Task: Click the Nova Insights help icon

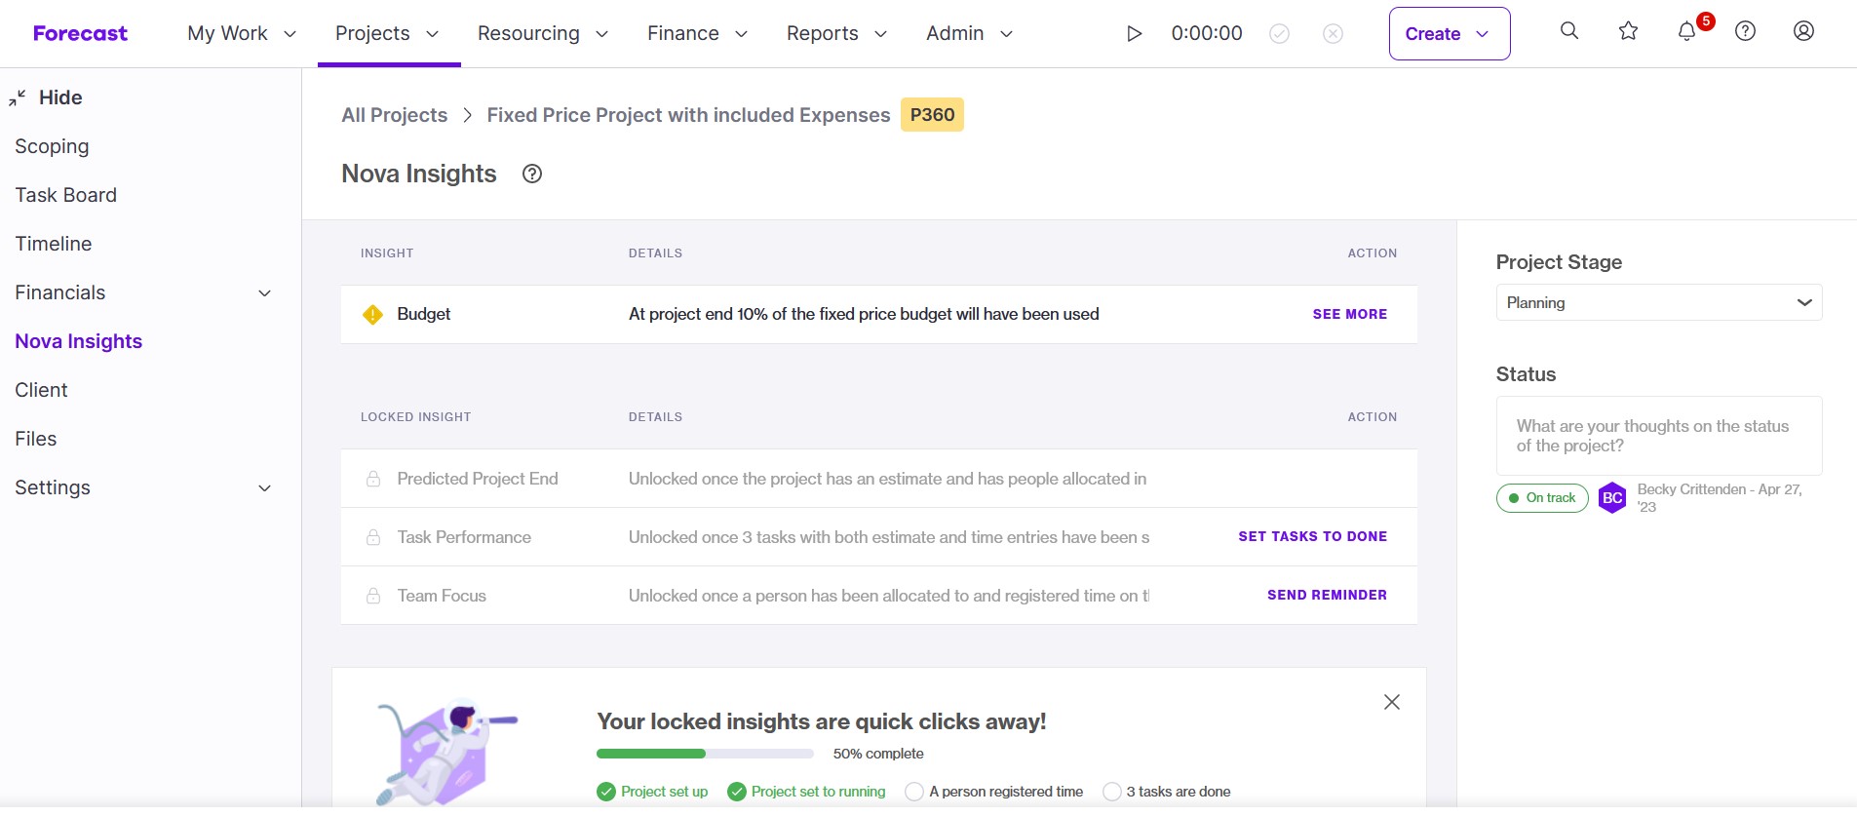Action: pos(532,174)
